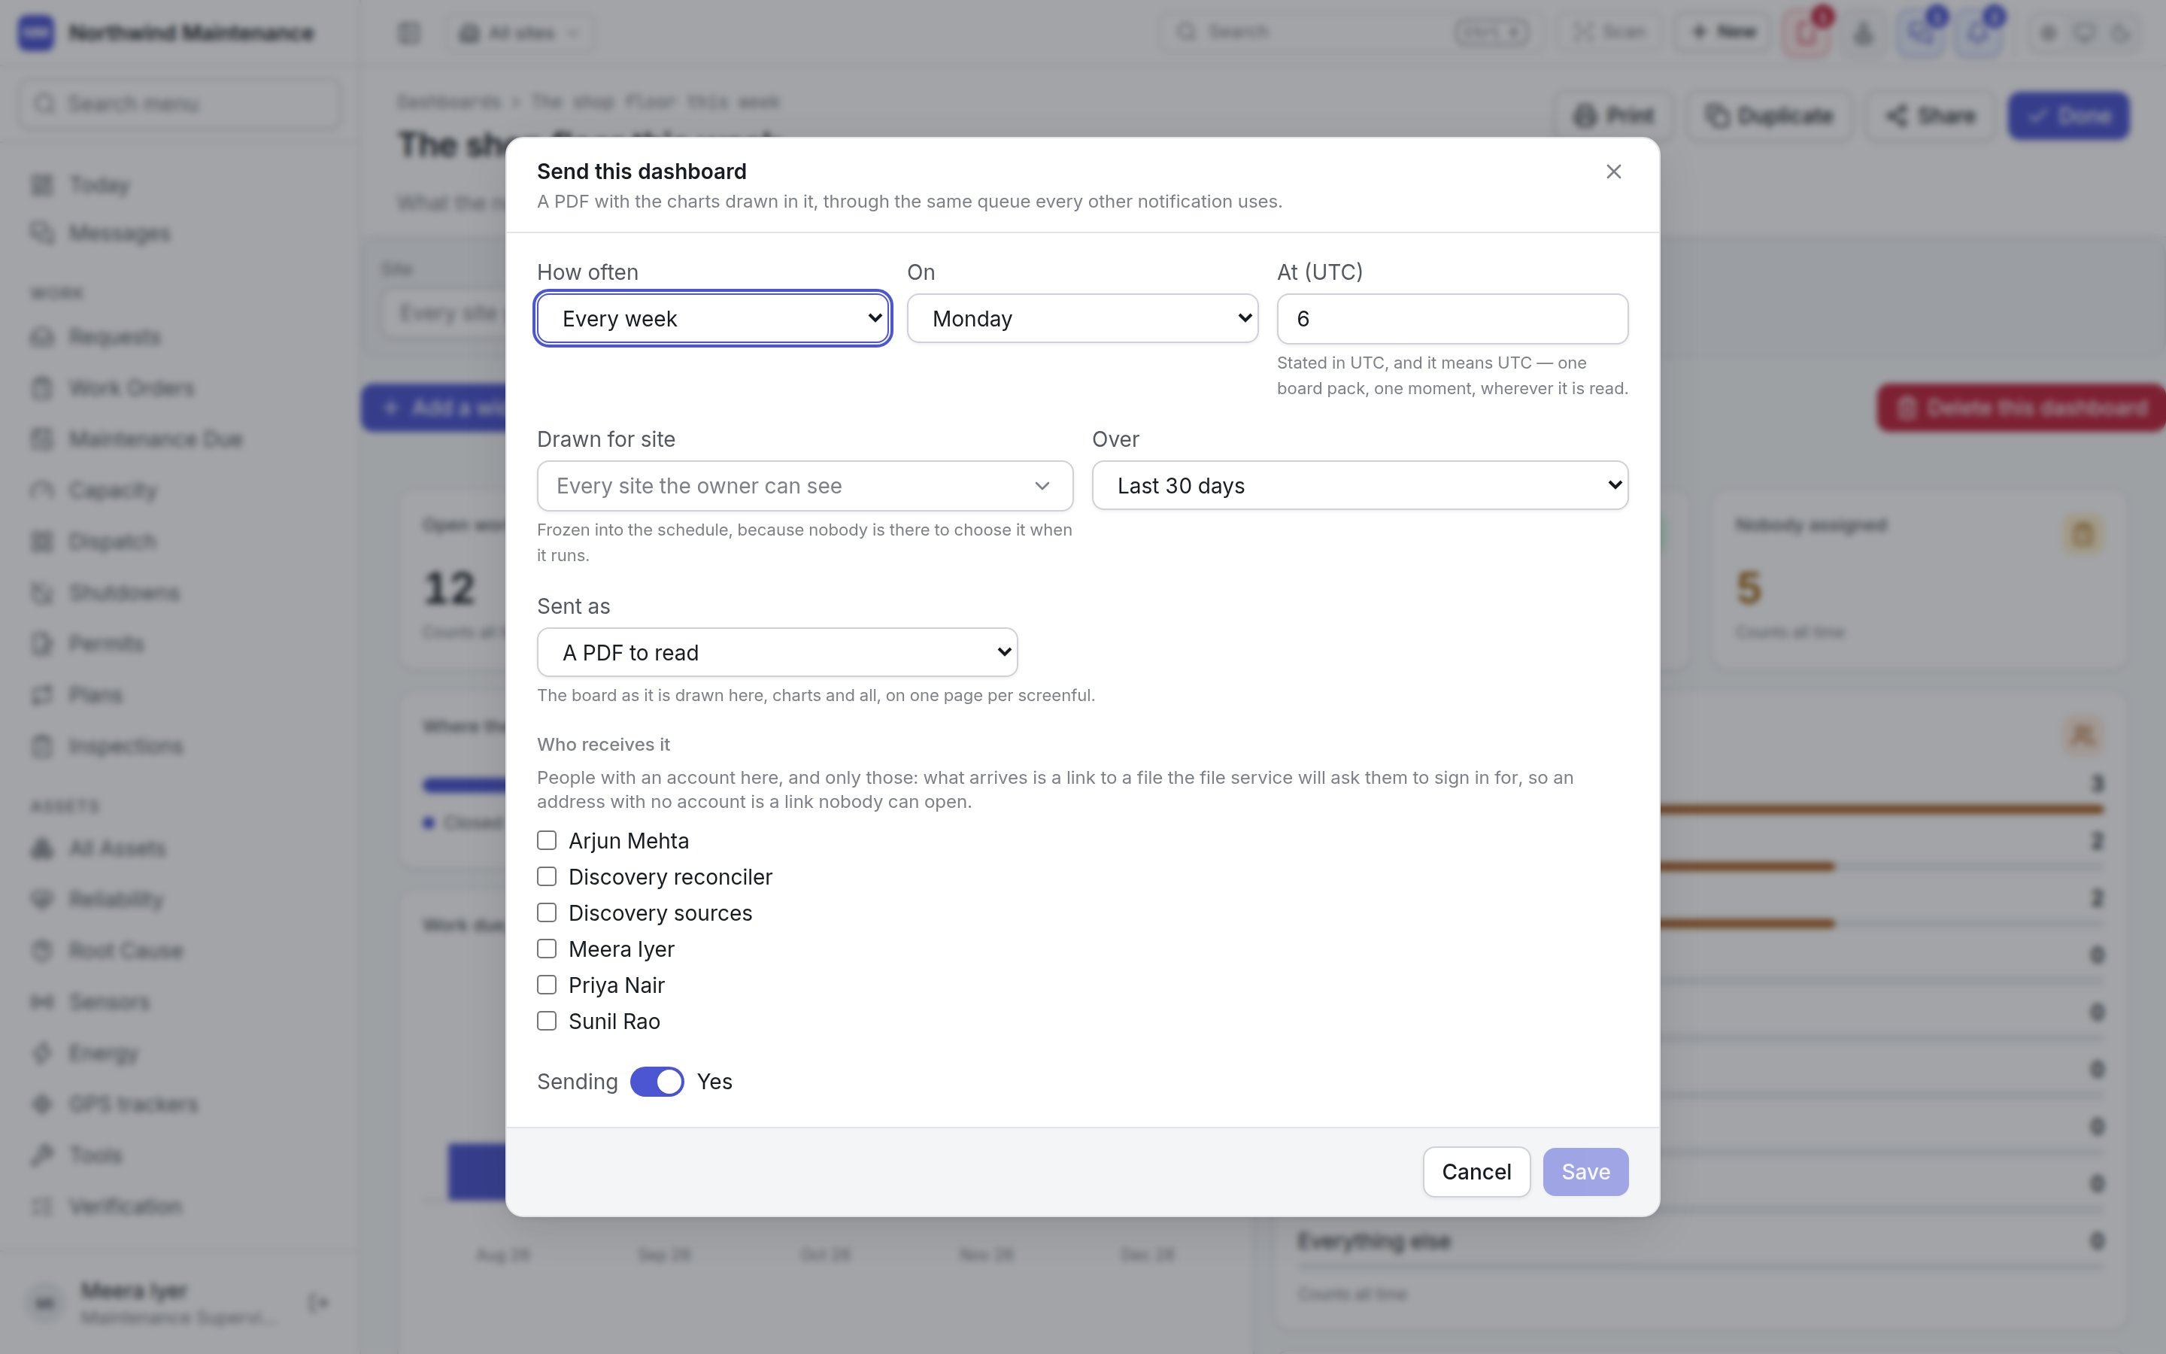This screenshot has height=1354, width=2166.
Task: Click the sidebar collapse icon
Action: [409, 33]
